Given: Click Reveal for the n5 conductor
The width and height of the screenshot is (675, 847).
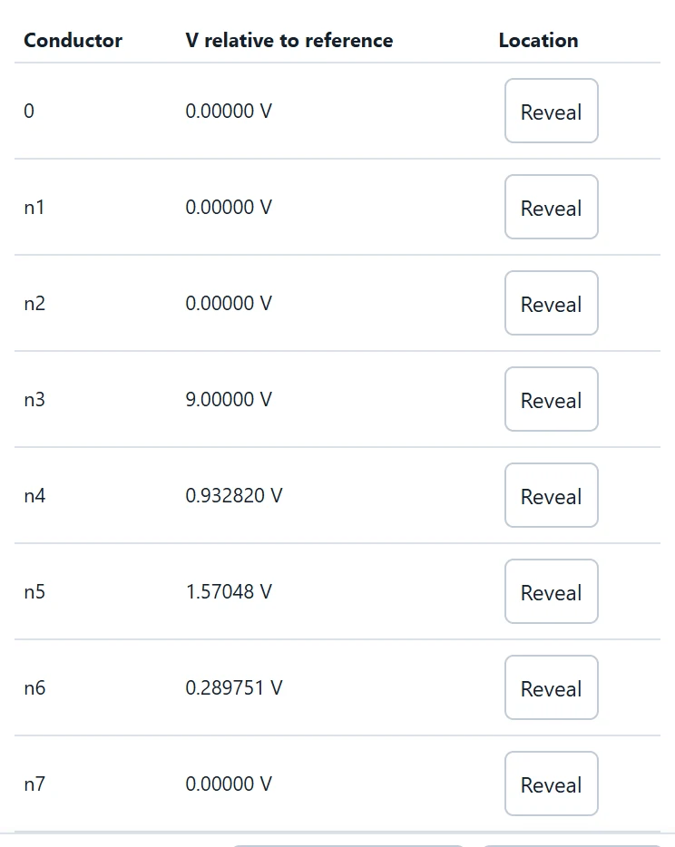Looking at the screenshot, I should click(552, 591).
